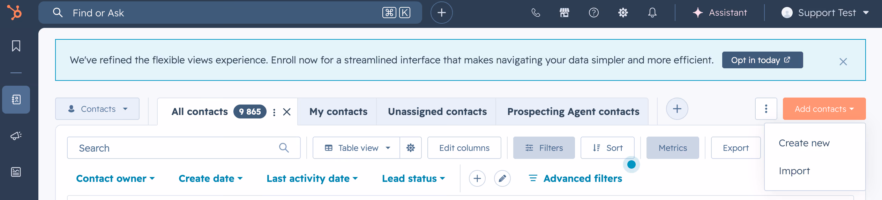Open the calling phone icon

[536, 13]
